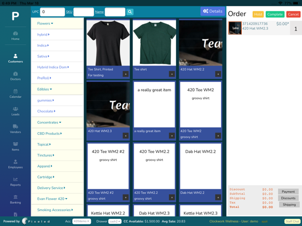This screenshot has height=226, width=302.
Task: Click the SKU label link
Action: point(69,12)
